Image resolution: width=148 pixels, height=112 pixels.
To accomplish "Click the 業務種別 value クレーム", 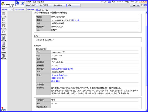I will coord(55,65).
